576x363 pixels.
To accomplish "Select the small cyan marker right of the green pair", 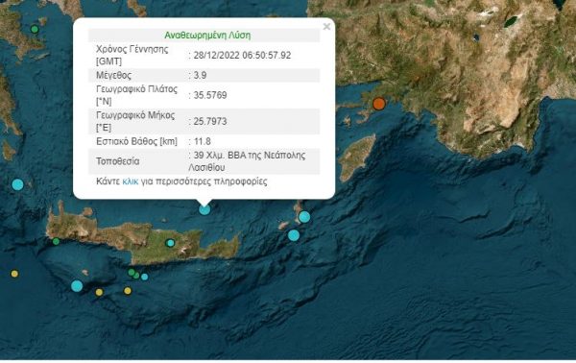I will [145, 277].
